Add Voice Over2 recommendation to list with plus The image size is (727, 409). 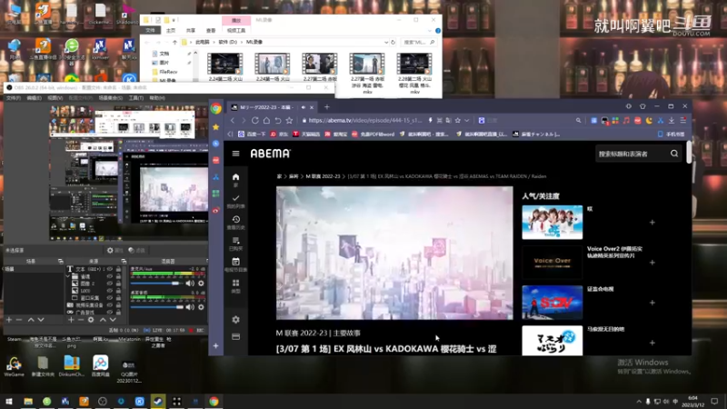[x=652, y=263]
